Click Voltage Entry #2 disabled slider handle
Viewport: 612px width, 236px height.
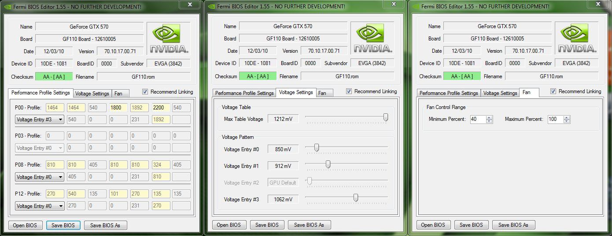pyautogui.click(x=310, y=181)
